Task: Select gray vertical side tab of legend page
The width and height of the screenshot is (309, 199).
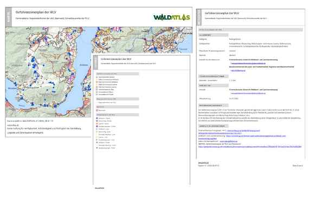Action: coord(95,63)
